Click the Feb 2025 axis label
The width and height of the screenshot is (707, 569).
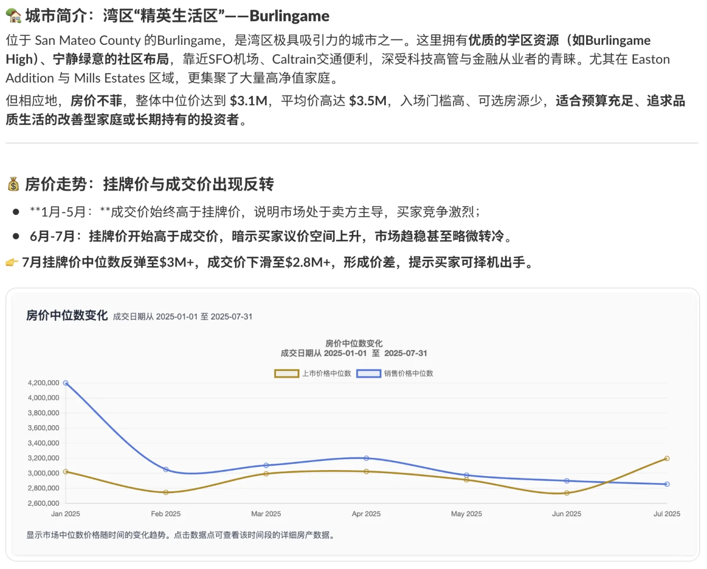tap(166, 514)
